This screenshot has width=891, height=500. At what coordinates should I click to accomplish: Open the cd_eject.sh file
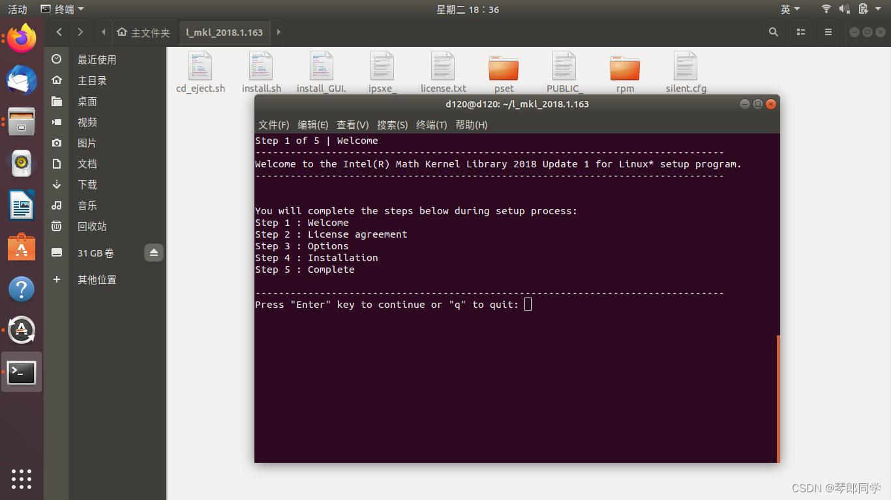coord(200,72)
